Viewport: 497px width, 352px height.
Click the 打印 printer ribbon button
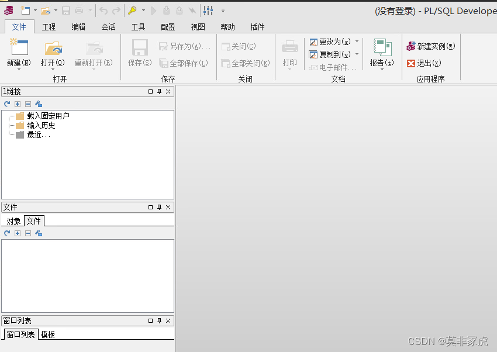289,54
